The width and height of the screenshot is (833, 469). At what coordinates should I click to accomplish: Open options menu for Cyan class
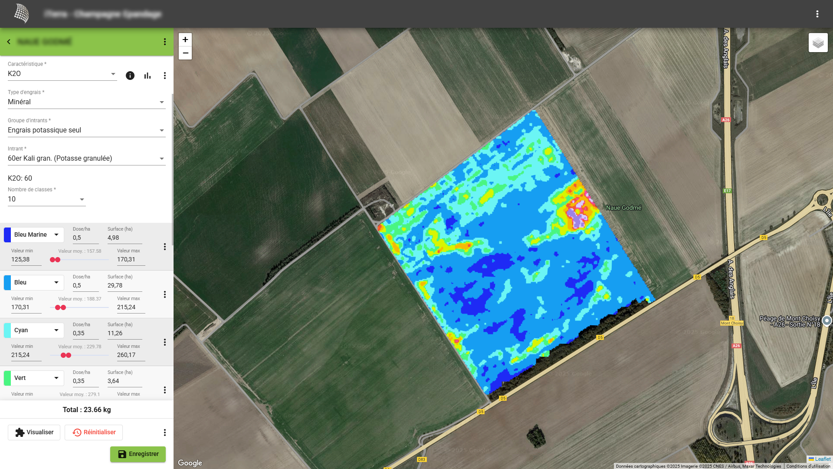click(164, 342)
